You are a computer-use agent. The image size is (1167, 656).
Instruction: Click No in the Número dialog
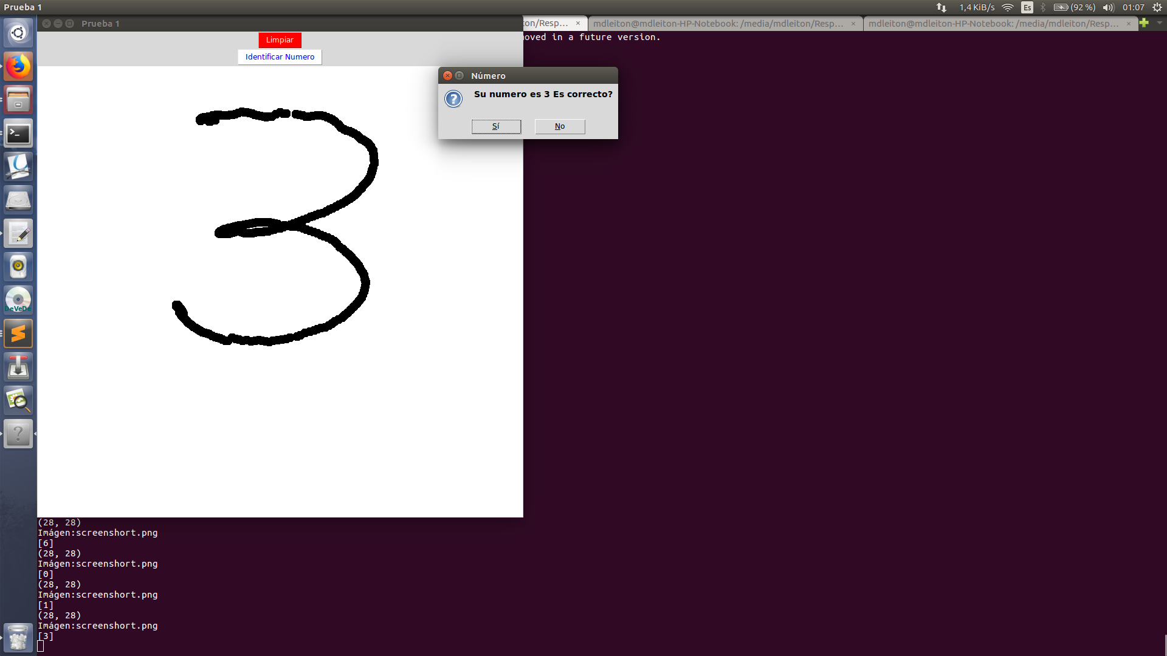[560, 126]
